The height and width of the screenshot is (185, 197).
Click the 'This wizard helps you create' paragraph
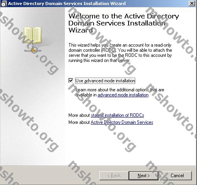coord(120,53)
